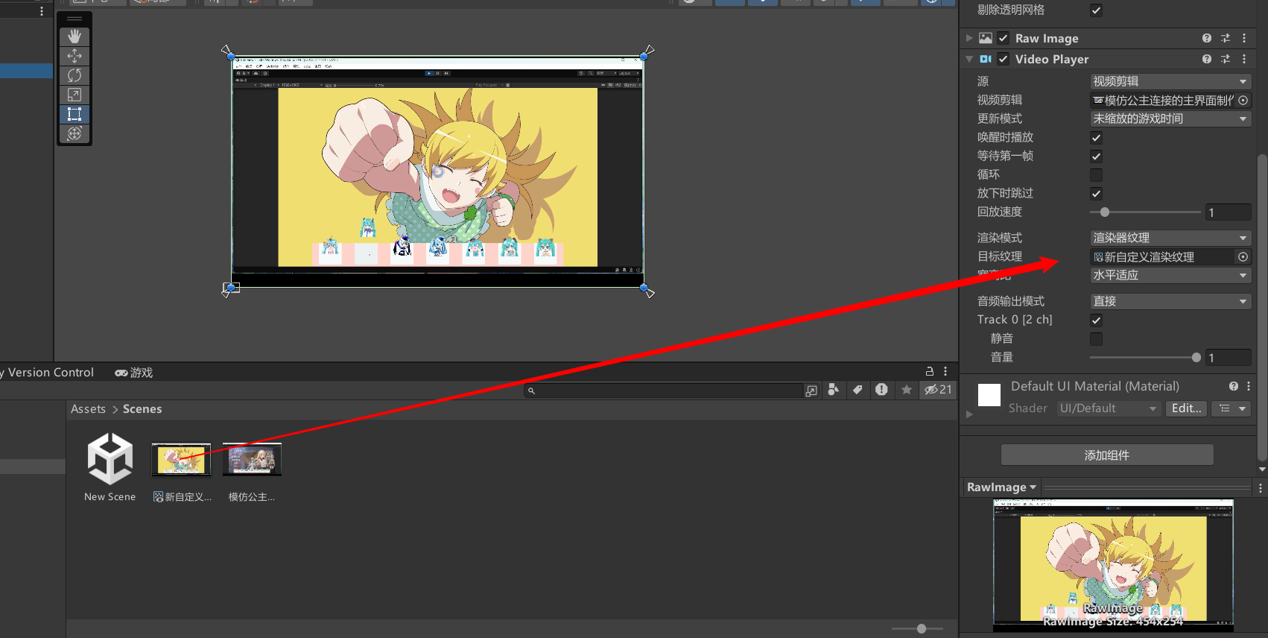
Task: Open Project panel more options menu
Action: [x=945, y=371]
